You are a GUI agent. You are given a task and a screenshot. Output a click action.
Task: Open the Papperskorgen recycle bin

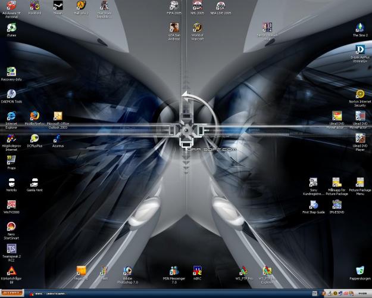360,271
